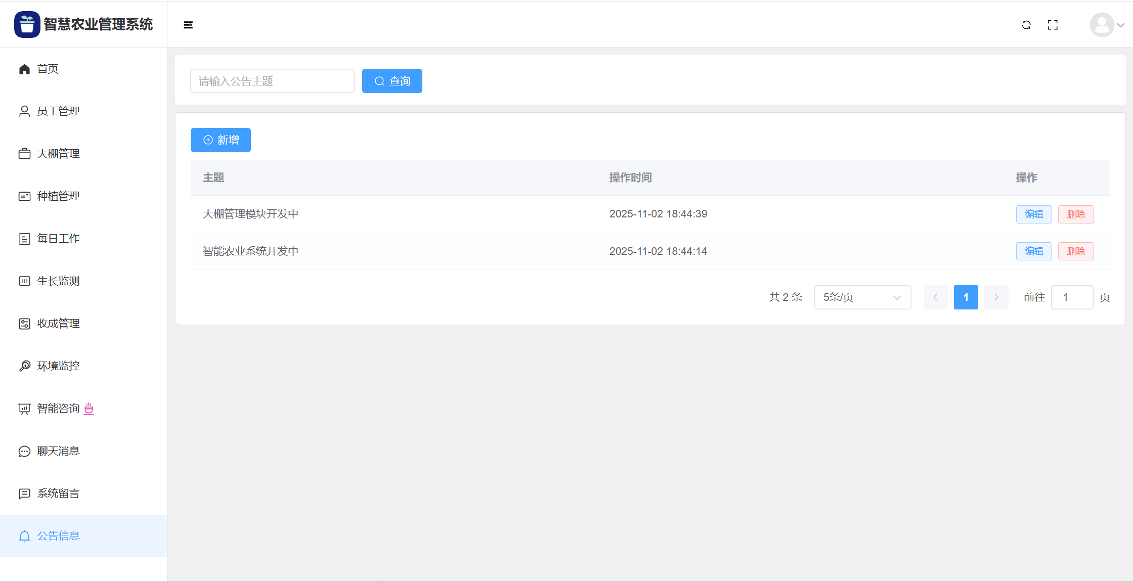
Task: Click the 新增 add button
Action: pyautogui.click(x=221, y=140)
